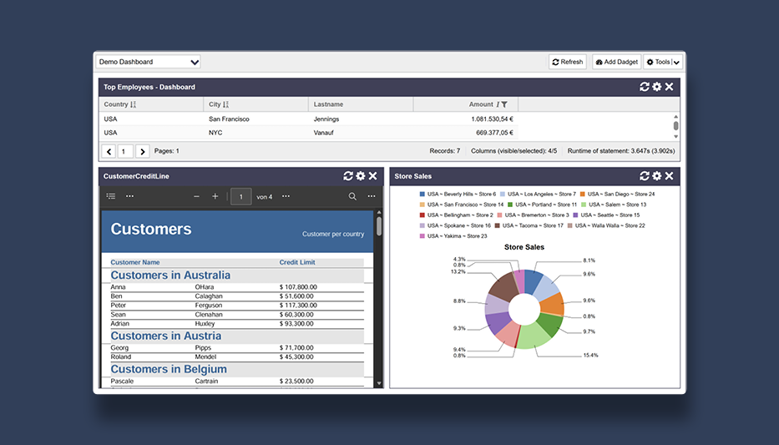Open the Amount column filter icon
Image resolution: width=779 pixels, height=445 pixels.
tap(504, 104)
